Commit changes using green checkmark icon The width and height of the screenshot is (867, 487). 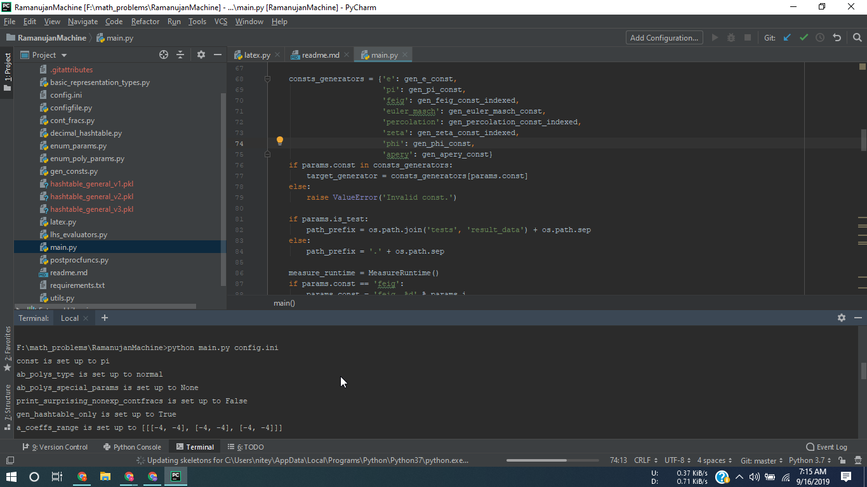pos(804,37)
